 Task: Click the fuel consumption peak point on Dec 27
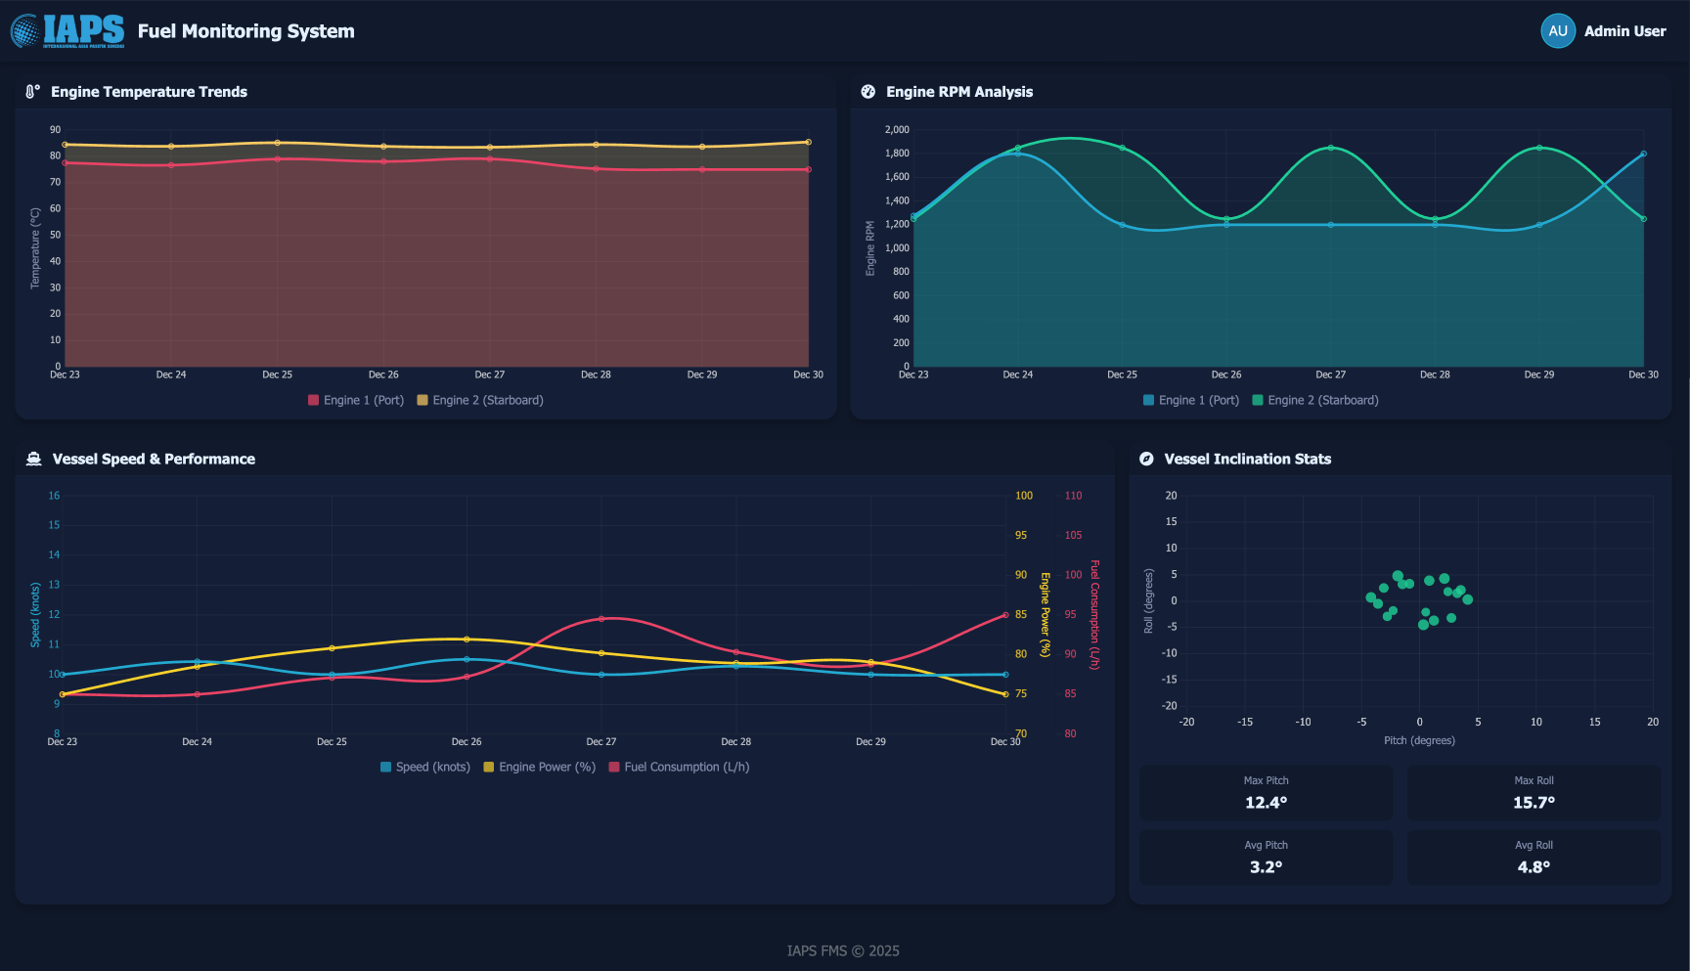point(601,619)
